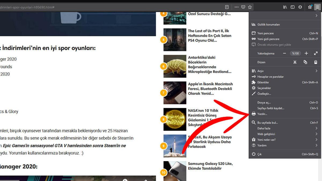The height and width of the screenshot is (181, 322).
Task: Increase zoom with the plus control
Action: pos(306,53)
